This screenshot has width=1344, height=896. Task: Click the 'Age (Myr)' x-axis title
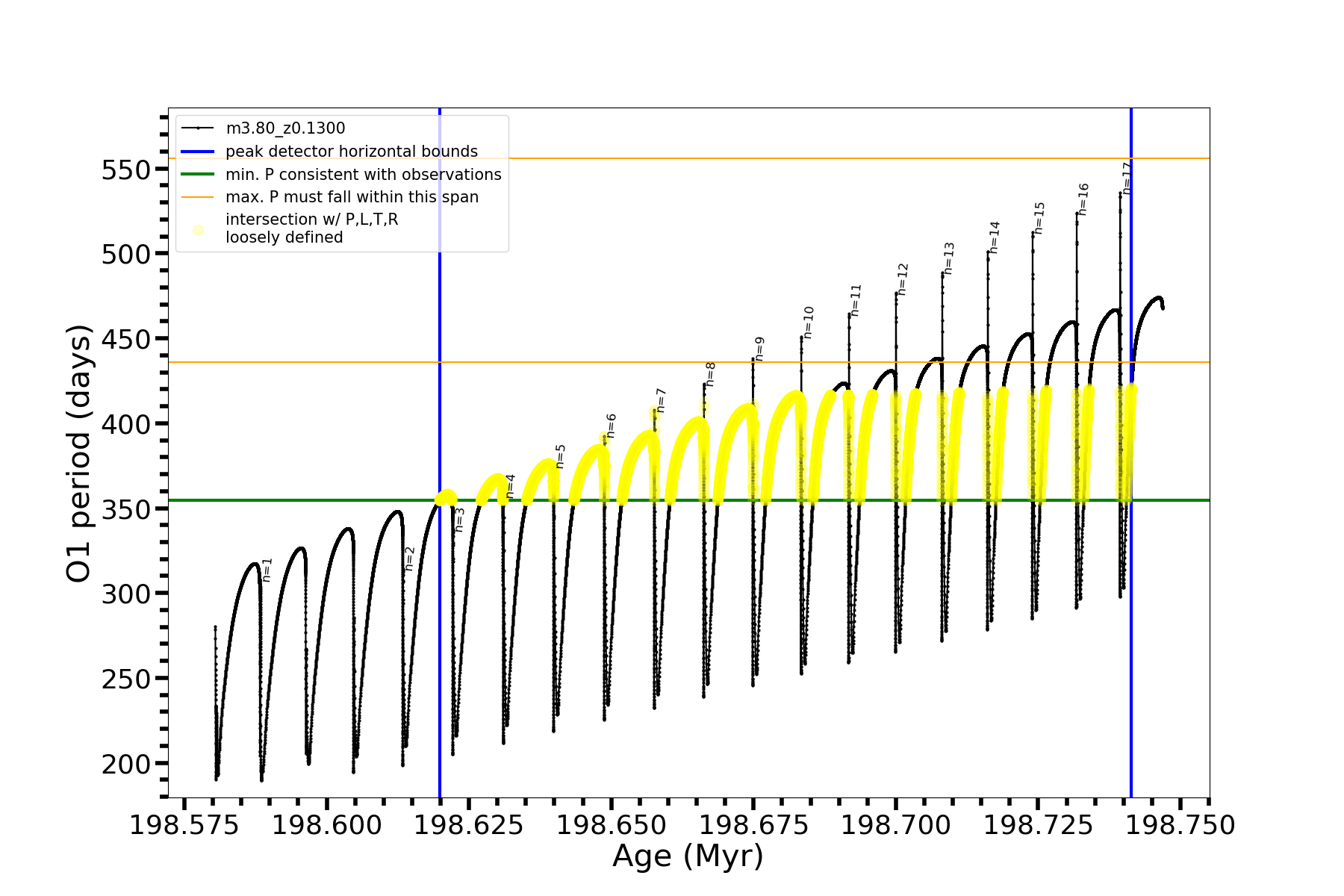(688, 856)
